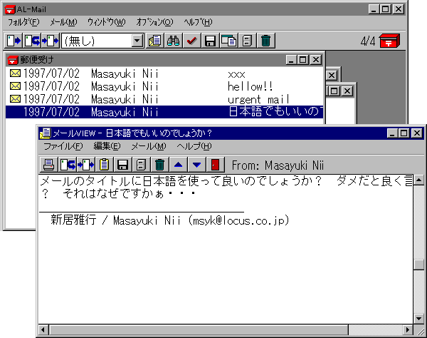Open the ヘルプ menu in mail view window
The height and width of the screenshot is (338, 427).
point(189,146)
